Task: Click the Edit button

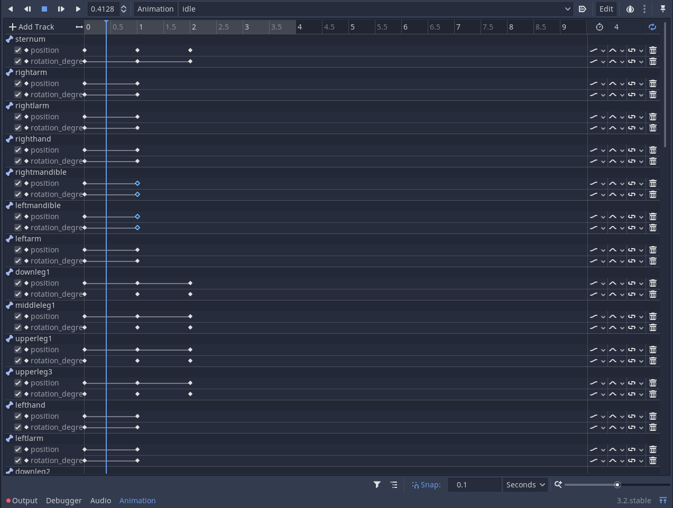Action: 606,9
